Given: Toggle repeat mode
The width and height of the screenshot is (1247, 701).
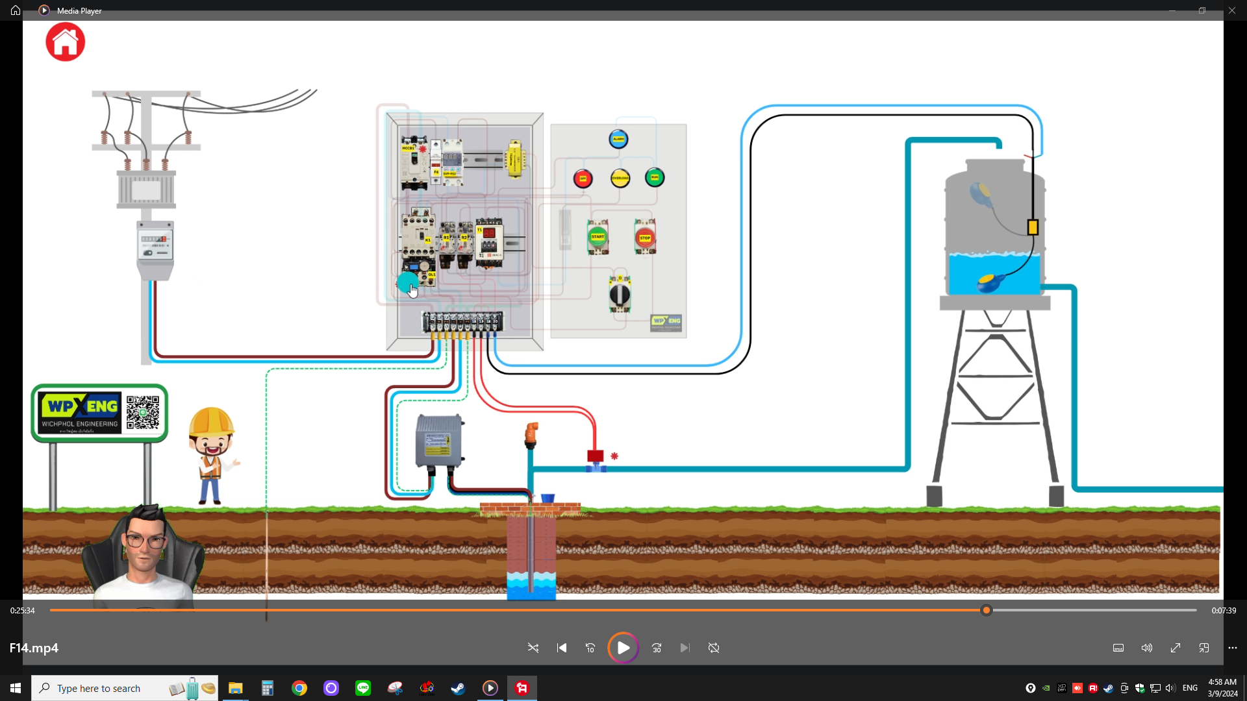Looking at the screenshot, I should point(714,648).
